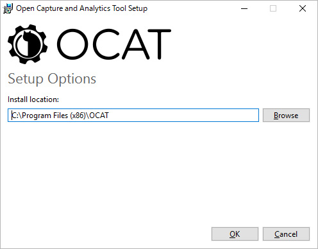The width and height of the screenshot is (318, 249).
Task: Open the Browse folder picker
Action: [x=286, y=116]
